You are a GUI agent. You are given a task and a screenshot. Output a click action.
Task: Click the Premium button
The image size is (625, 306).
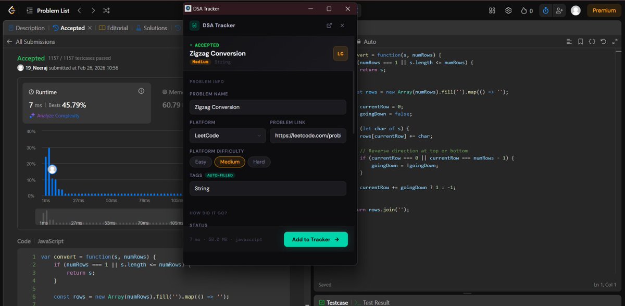tap(604, 10)
